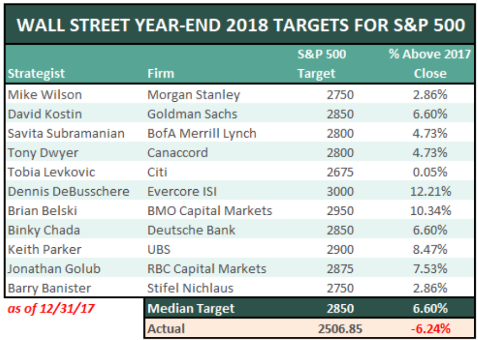
Task: Click Goldman Sachs' 2850 target
Action: point(340,114)
